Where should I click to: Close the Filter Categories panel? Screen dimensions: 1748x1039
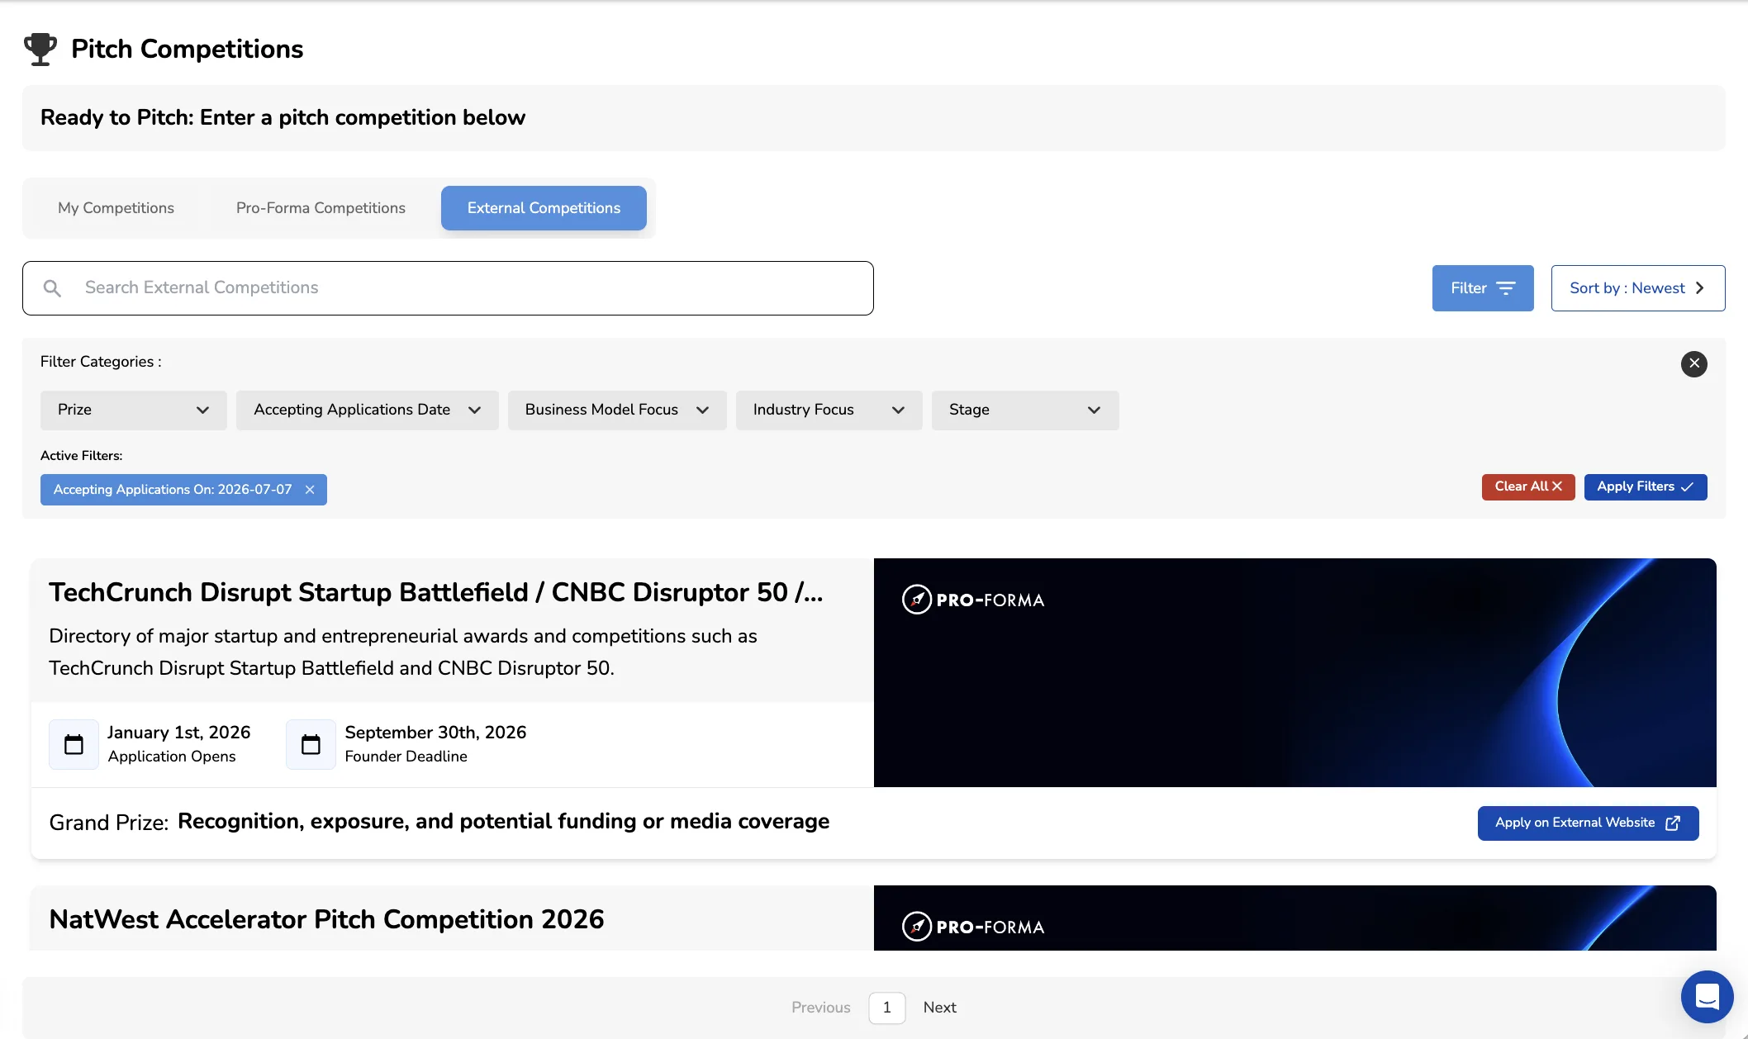point(1693,363)
